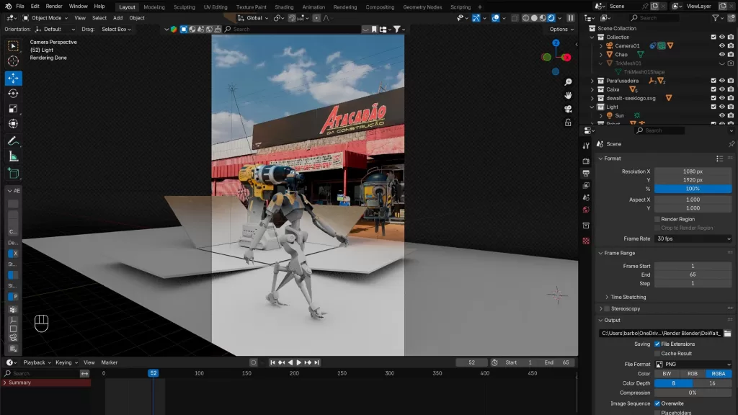This screenshot has width=738, height=415.
Task: Switch to wireframe viewport shading
Action: (525, 18)
